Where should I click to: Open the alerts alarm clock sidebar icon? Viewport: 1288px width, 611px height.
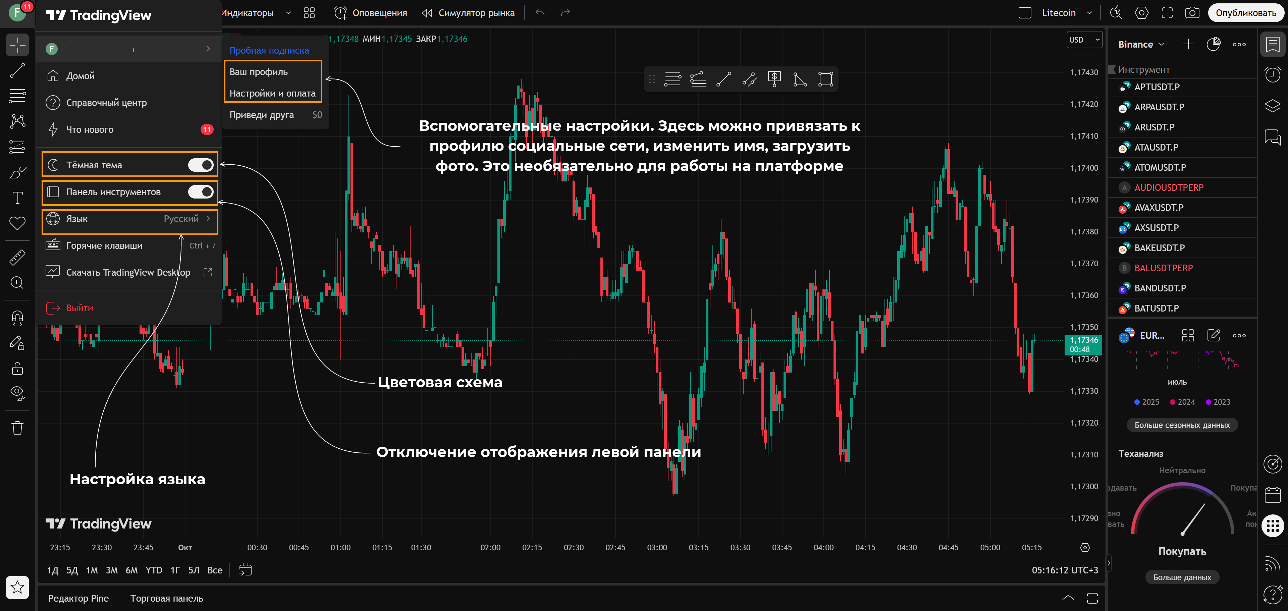[x=1273, y=75]
